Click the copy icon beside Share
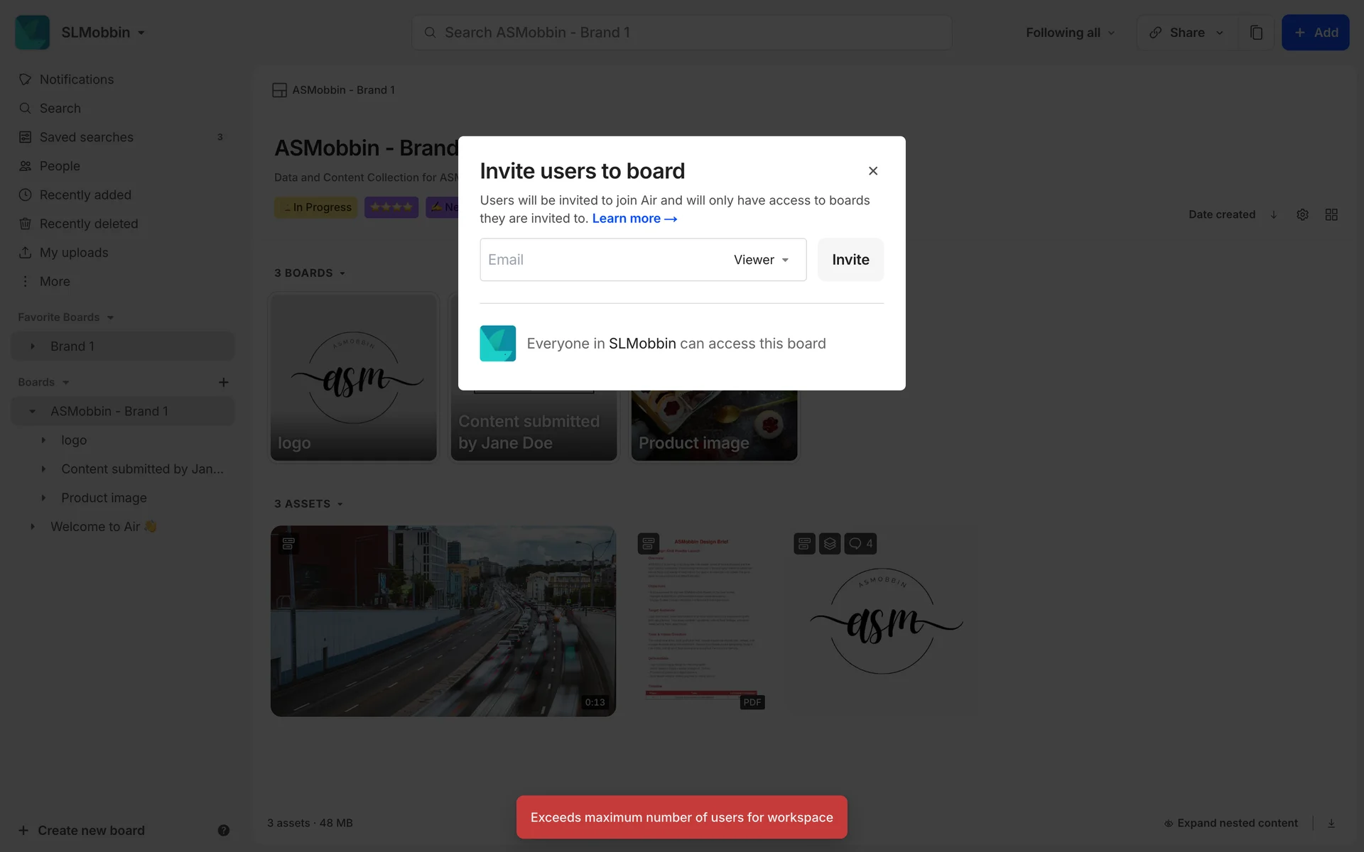 click(1256, 33)
